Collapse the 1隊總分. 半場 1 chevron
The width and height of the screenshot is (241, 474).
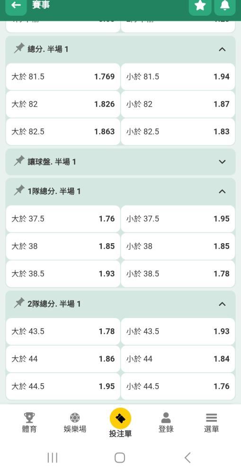[222, 191]
